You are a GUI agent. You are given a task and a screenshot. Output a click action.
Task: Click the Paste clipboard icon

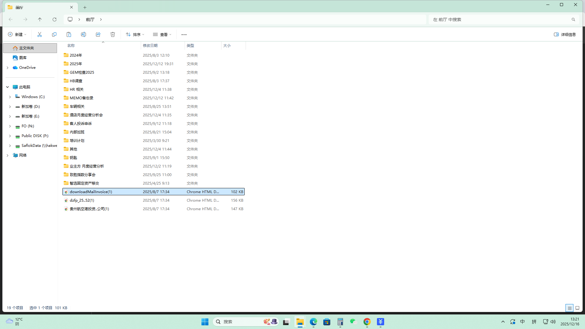tap(69, 34)
